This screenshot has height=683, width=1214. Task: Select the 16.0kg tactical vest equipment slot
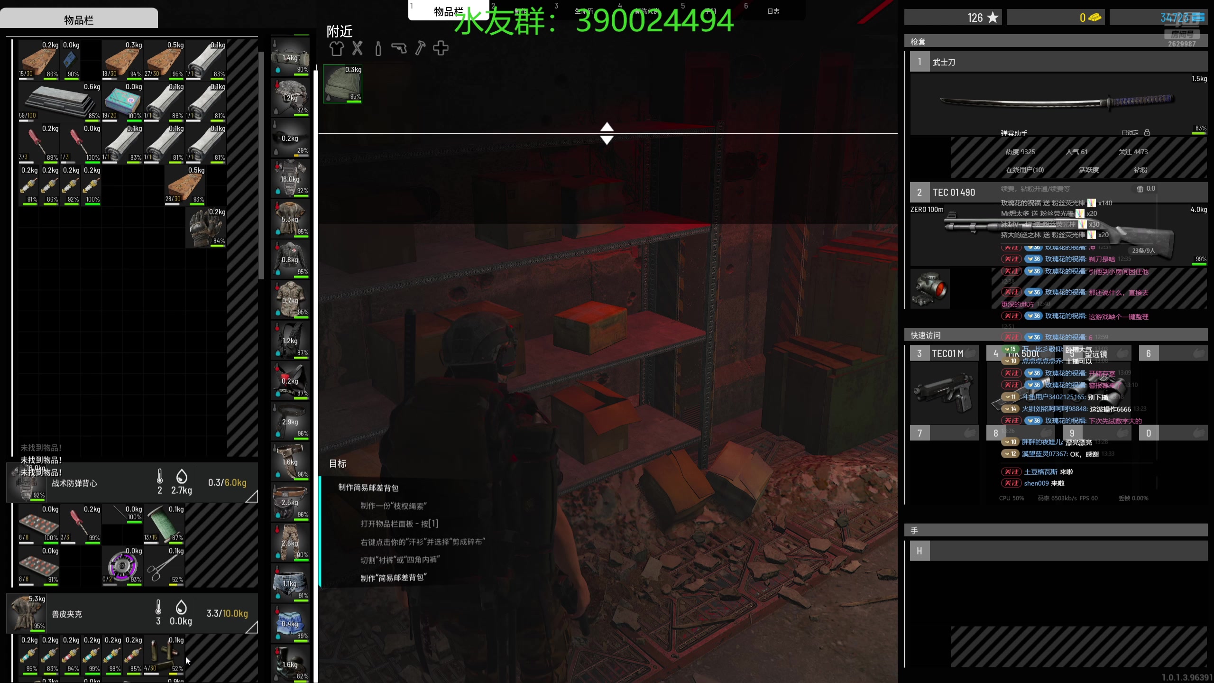click(290, 178)
